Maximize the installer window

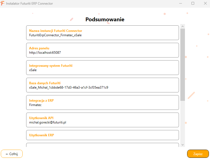(x=193, y=4)
